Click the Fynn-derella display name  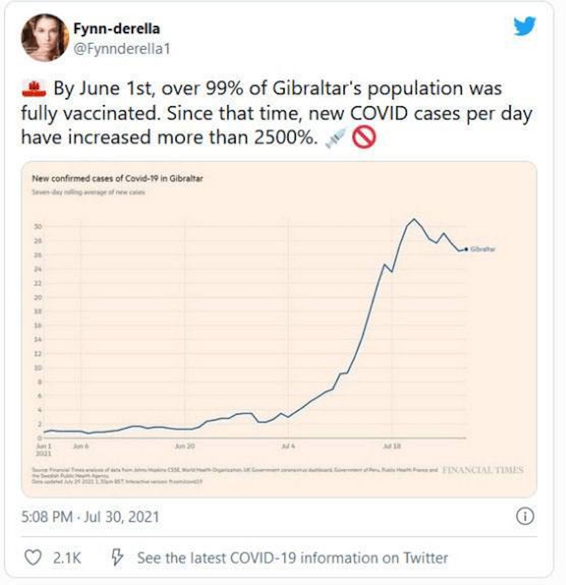coord(117,29)
